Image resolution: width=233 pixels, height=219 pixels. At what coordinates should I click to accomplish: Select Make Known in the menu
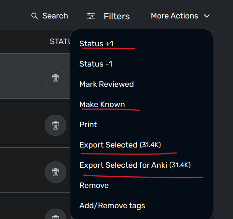pyautogui.click(x=102, y=104)
